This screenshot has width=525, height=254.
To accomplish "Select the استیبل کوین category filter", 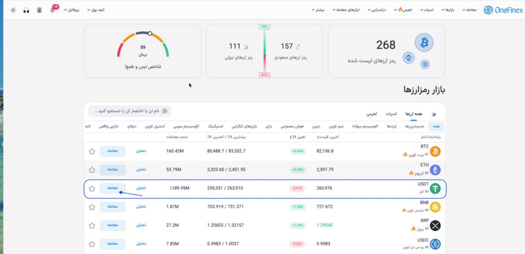I will tap(155, 126).
